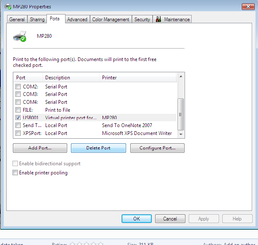Image resolution: width=258 pixels, height=245 pixels.
Task: Sort list by Port column header
Action: click(28, 78)
